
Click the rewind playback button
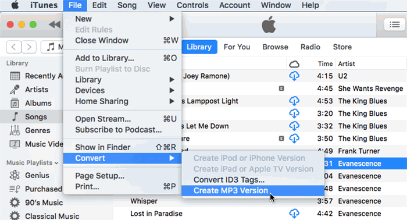55,24
